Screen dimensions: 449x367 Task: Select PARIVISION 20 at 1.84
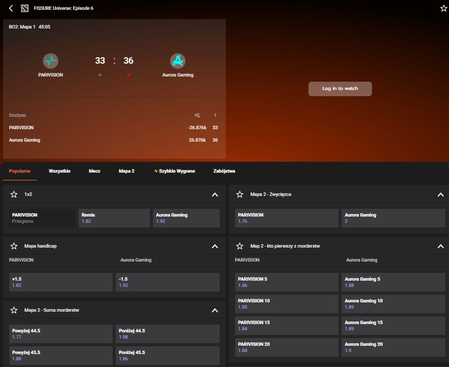(287, 347)
